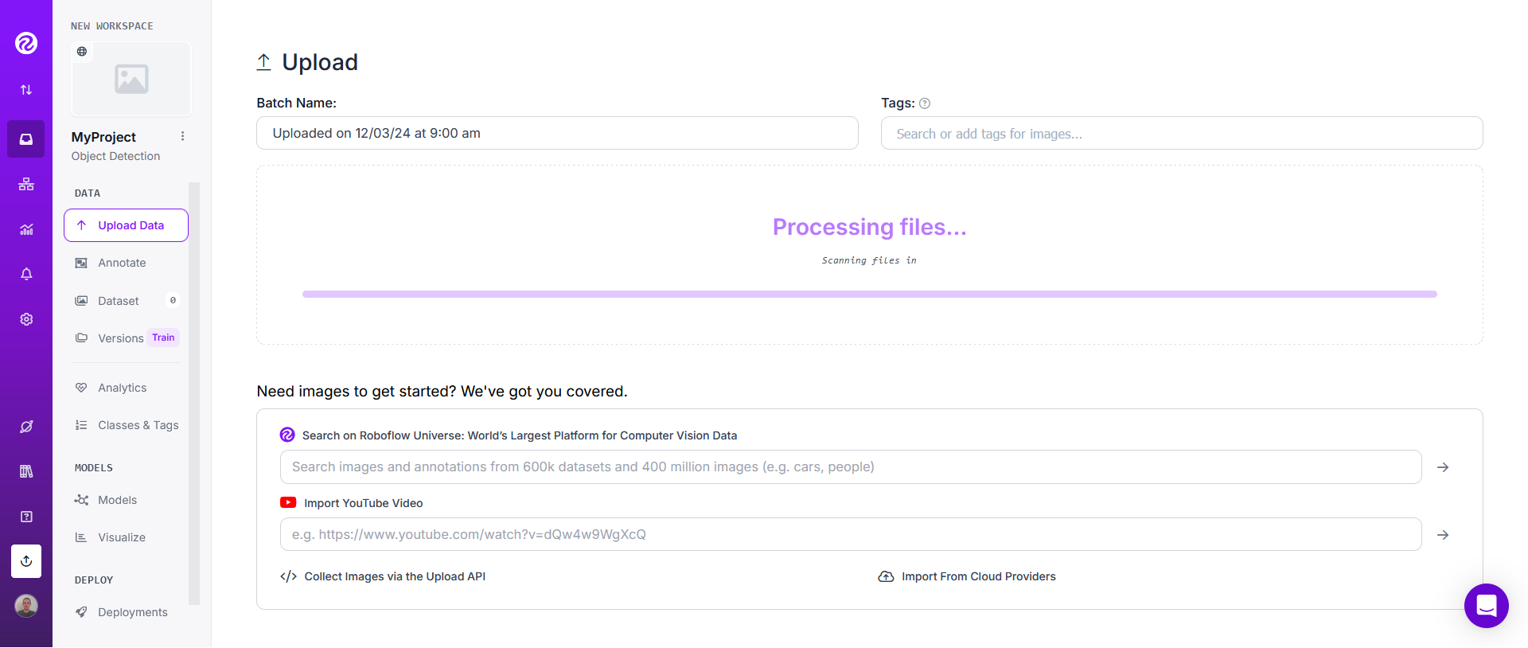Click the MyProject project name

pos(103,137)
